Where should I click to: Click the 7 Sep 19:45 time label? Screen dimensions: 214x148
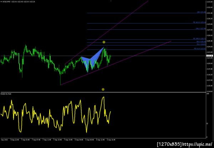point(68,140)
